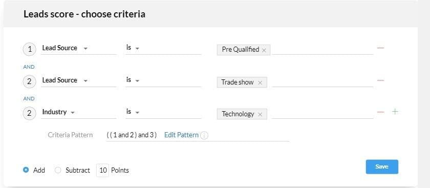Select the Add radio button
This screenshot has width=430, height=188.
click(x=26, y=170)
